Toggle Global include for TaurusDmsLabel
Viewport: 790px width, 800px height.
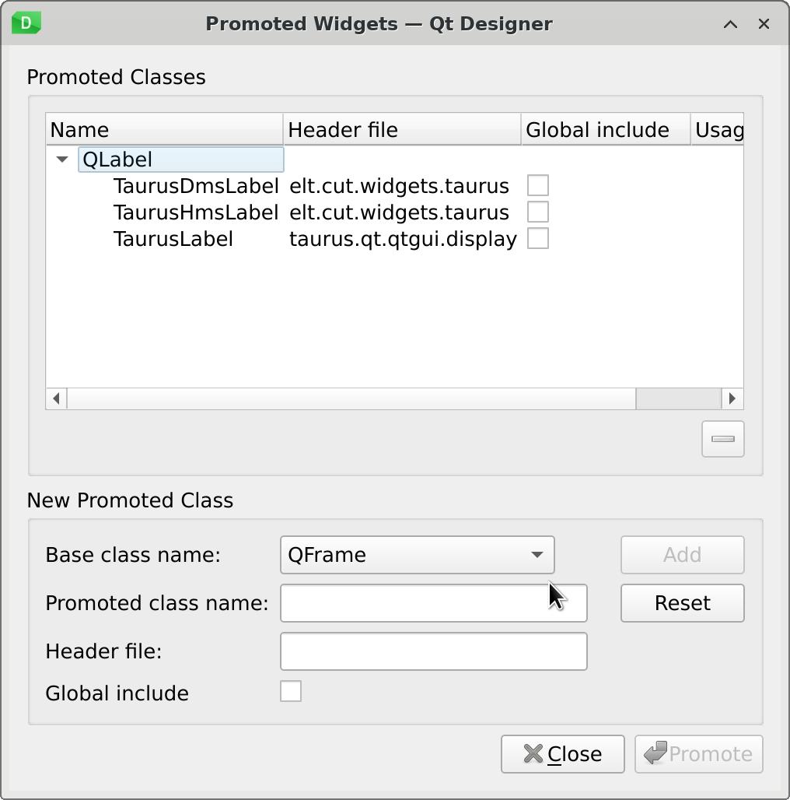538,185
